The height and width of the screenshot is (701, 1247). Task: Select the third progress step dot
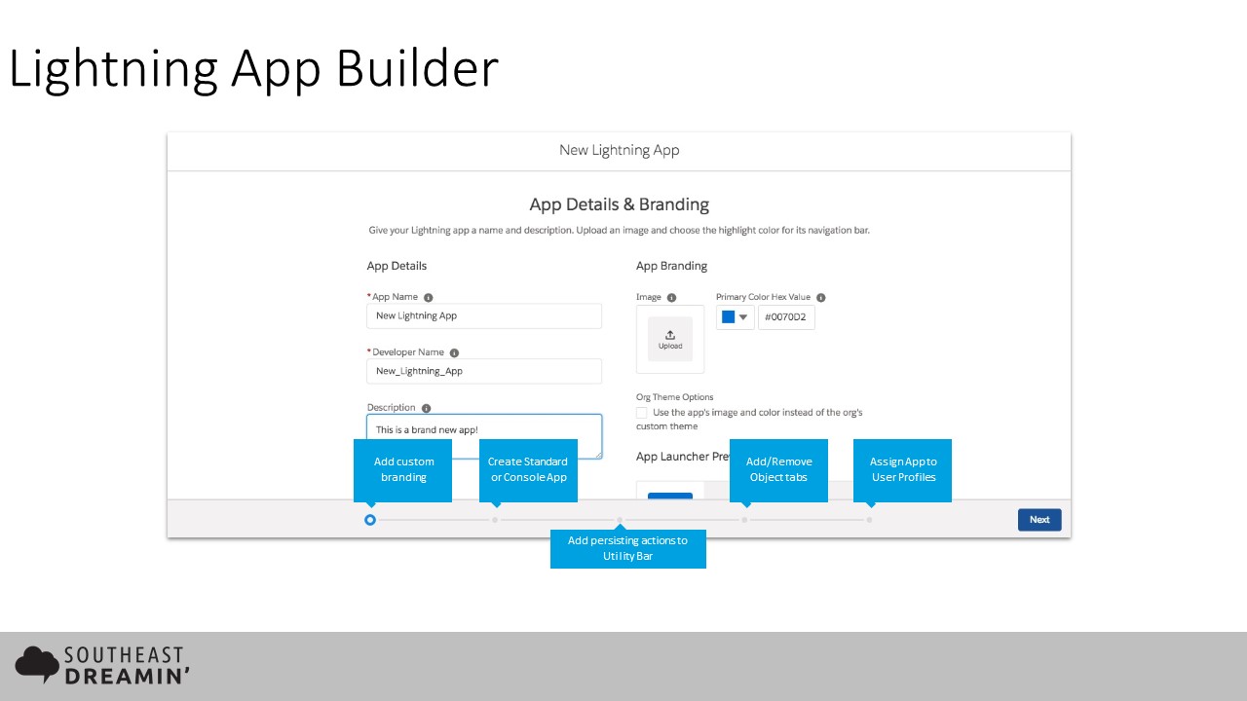(x=620, y=520)
